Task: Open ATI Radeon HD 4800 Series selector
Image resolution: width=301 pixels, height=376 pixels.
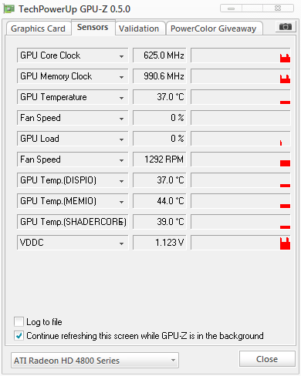Action: 95,361
